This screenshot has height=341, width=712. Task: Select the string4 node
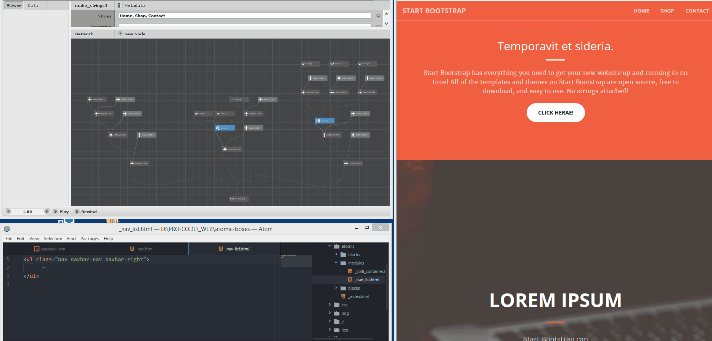[310, 64]
